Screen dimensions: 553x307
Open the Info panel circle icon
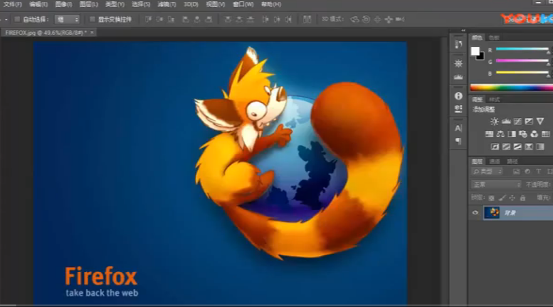458,96
